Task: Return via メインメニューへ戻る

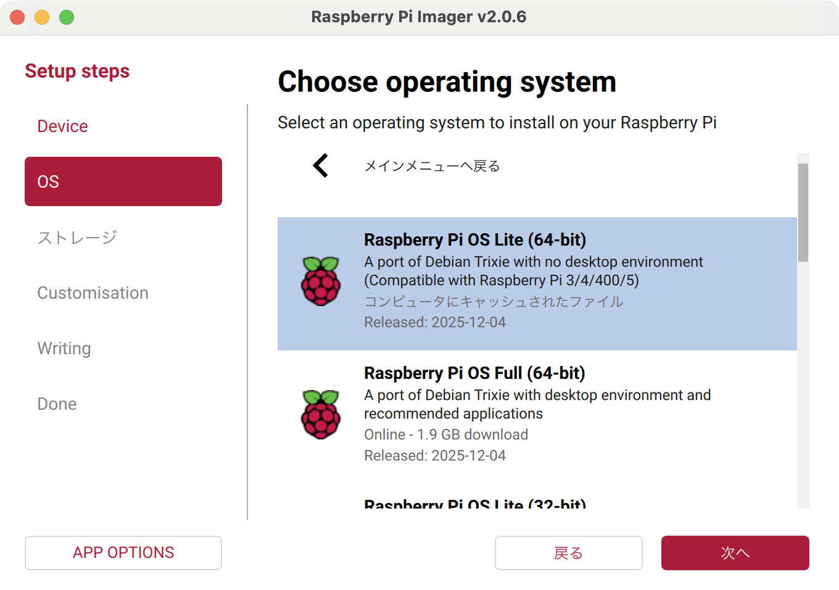Action: click(x=432, y=166)
